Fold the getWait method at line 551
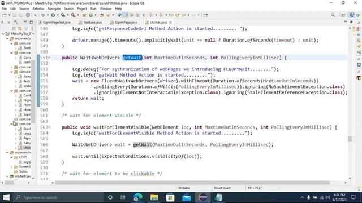362x203 pixels. 49,58
